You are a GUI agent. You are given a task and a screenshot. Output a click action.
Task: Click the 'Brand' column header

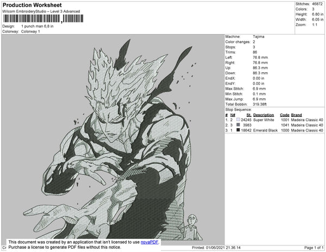coord(296,115)
